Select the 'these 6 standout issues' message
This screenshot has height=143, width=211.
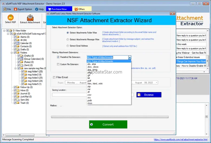coord(191,57)
